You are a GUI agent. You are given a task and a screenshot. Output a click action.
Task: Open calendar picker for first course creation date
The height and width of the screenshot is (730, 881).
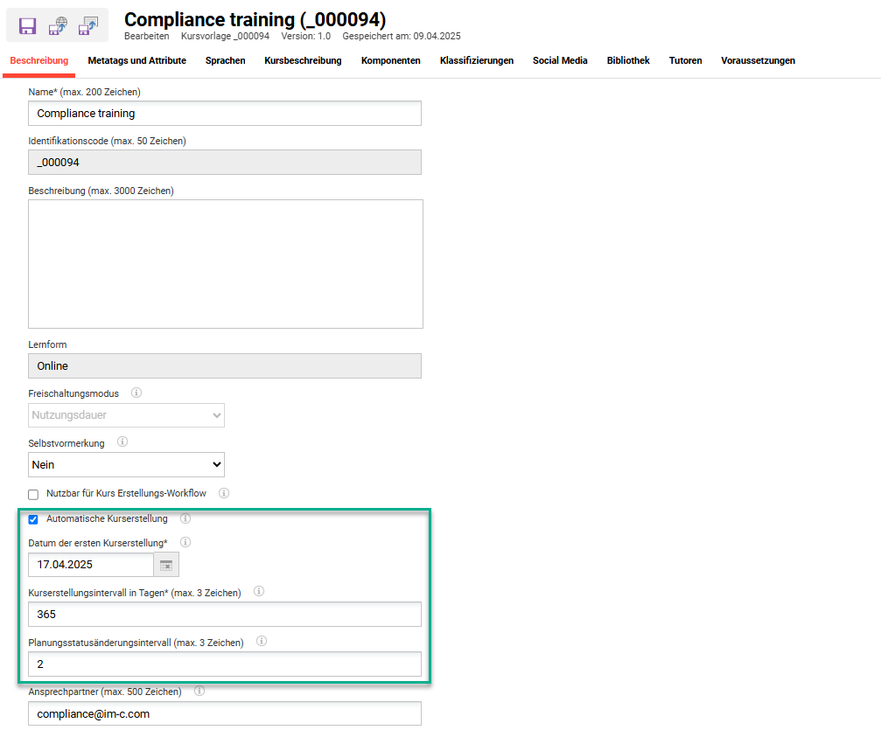(x=166, y=565)
